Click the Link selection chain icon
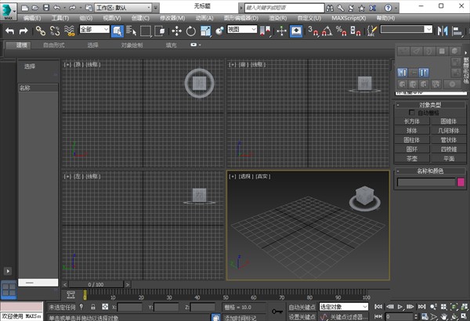 click(x=41, y=31)
